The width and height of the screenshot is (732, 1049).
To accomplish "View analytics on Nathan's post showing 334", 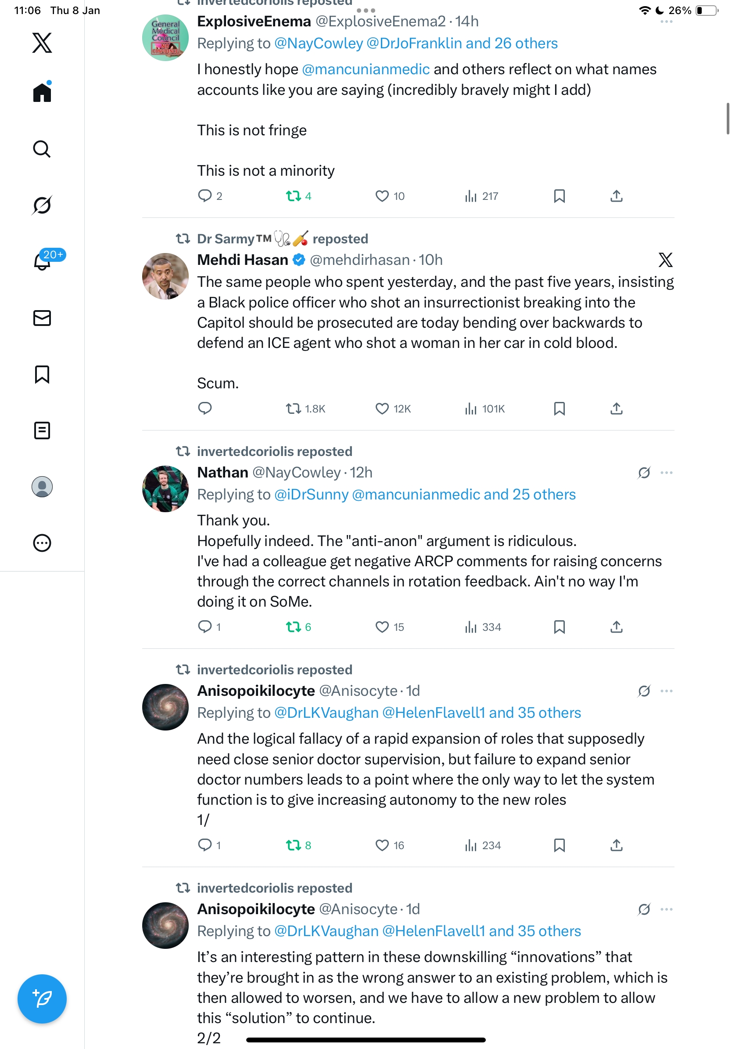I will coord(483,627).
